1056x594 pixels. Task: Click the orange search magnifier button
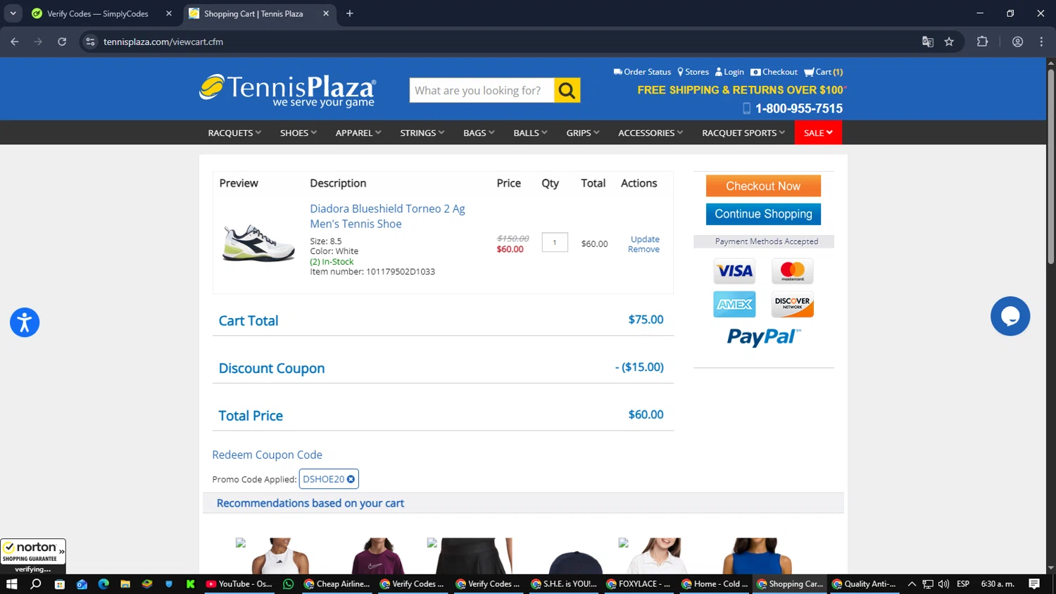click(x=567, y=90)
